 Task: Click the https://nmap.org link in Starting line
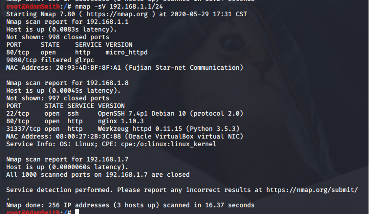point(117,14)
